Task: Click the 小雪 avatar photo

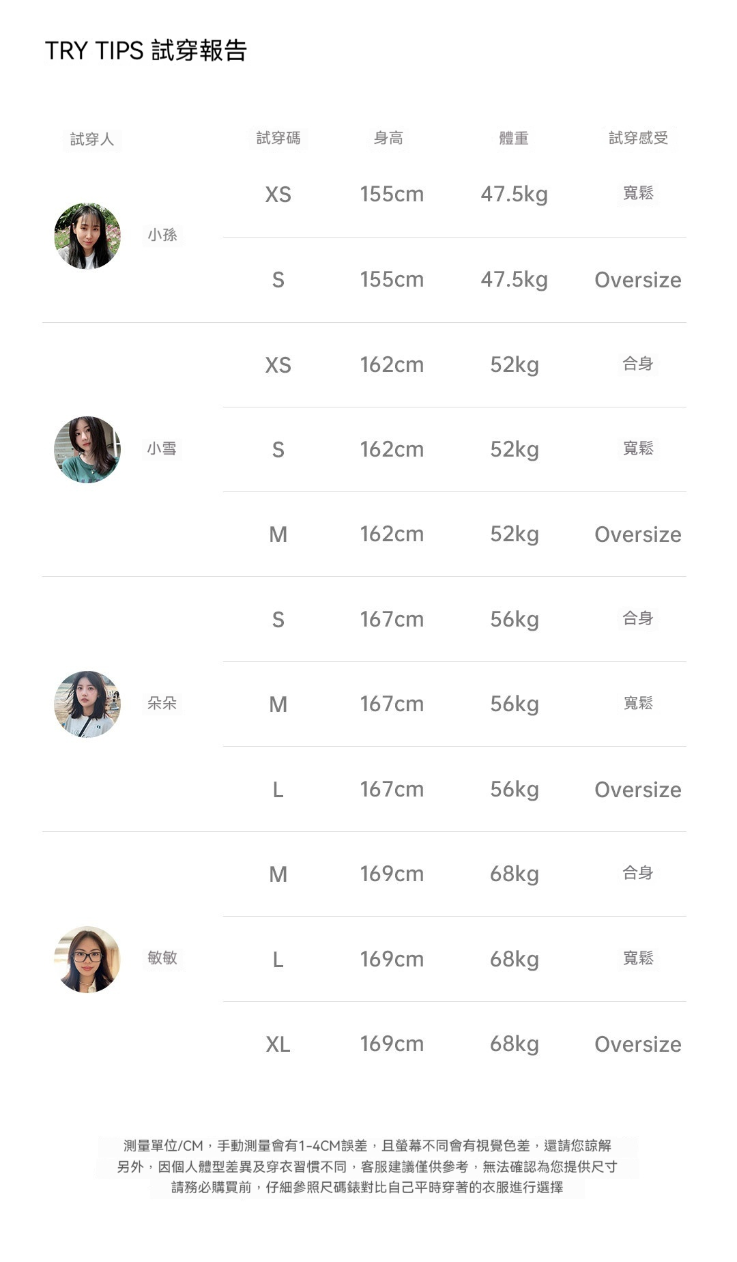Action: click(x=87, y=450)
